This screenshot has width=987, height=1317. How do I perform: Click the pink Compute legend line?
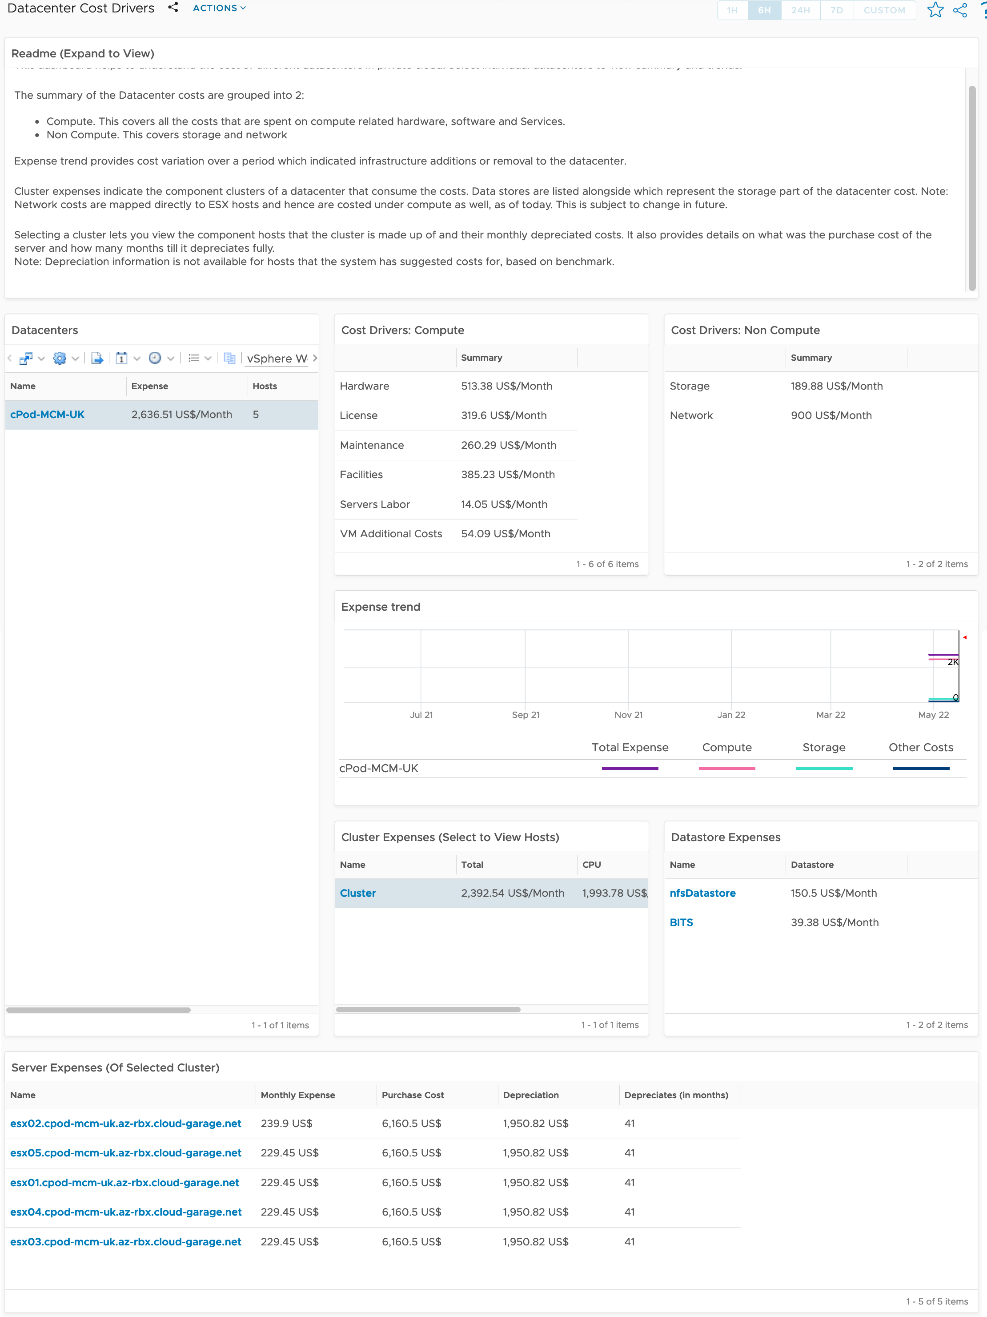727,769
